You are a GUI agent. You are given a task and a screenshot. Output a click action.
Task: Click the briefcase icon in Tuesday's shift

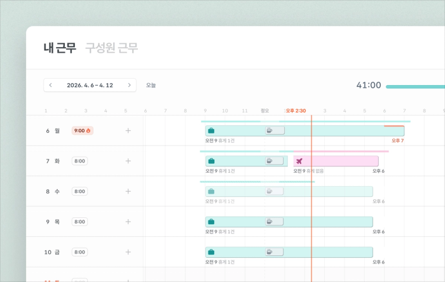pos(211,161)
